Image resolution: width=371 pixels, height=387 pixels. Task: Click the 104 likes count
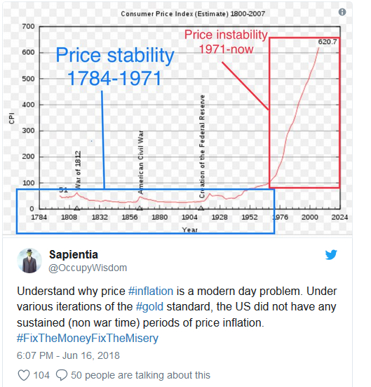pyautogui.click(x=41, y=375)
